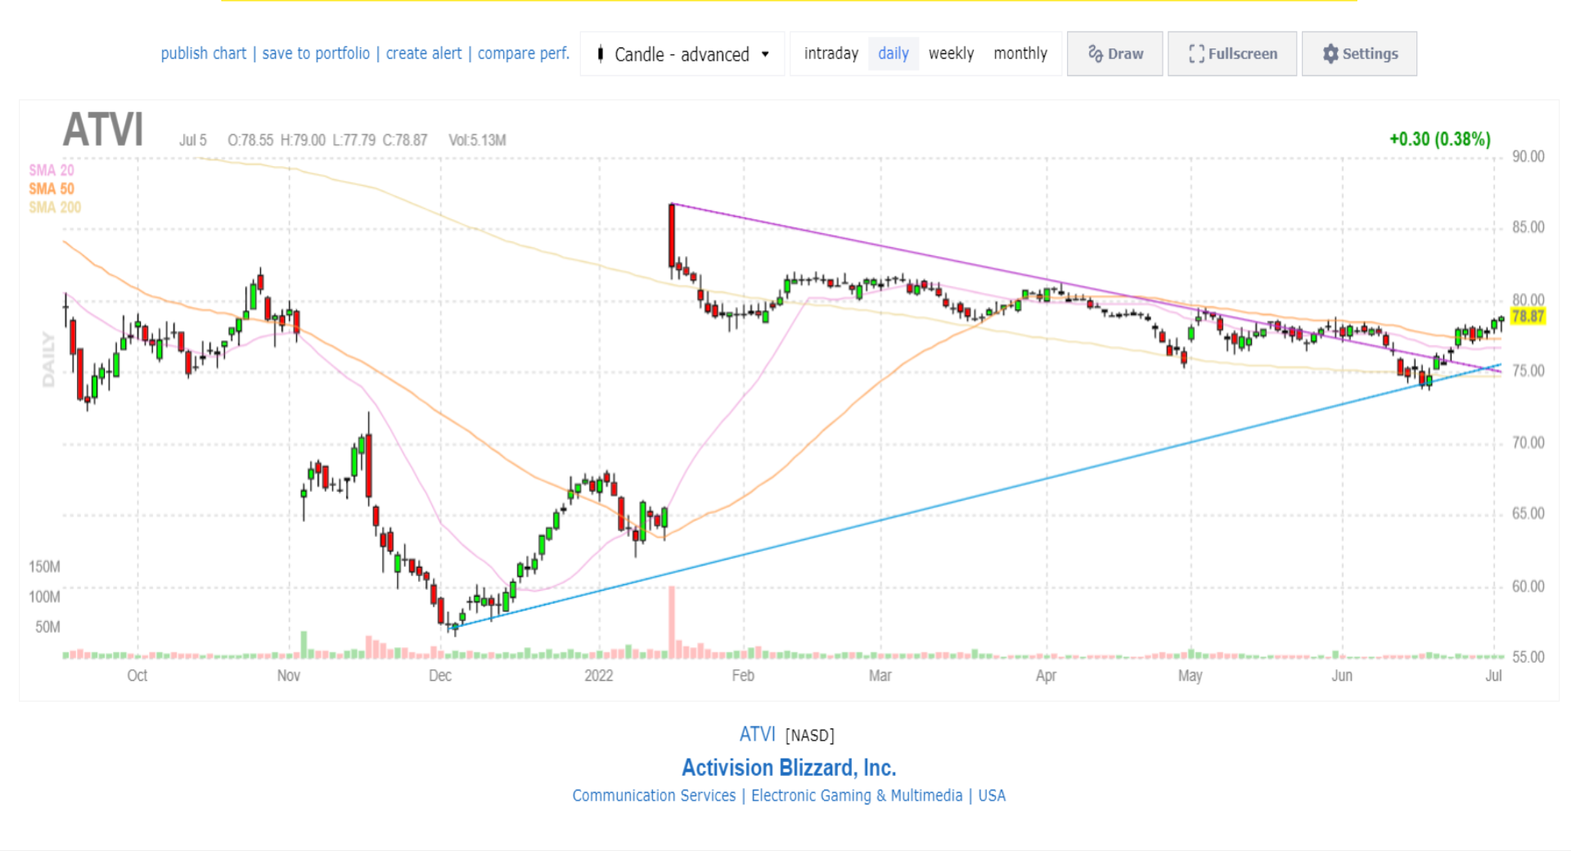Switch to the intraday timeframe
The width and height of the screenshot is (1571, 851).
coord(831,54)
